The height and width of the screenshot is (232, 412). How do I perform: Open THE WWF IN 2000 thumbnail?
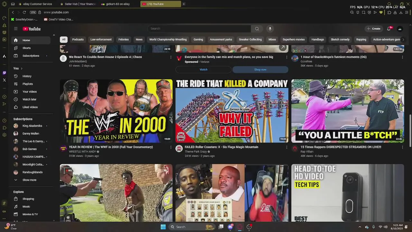(116, 111)
